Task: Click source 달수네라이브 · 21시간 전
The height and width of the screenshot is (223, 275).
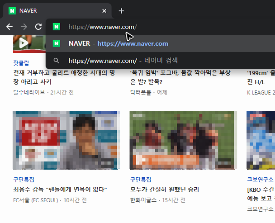Action: [x=43, y=92]
